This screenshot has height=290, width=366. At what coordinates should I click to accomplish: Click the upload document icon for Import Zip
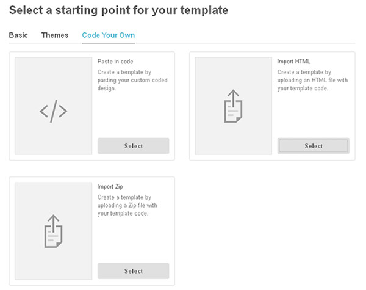(x=53, y=230)
